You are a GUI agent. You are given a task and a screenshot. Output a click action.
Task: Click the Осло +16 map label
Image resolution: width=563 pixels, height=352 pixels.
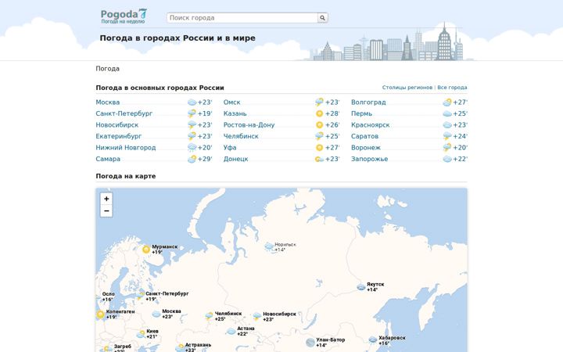click(x=109, y=296)
